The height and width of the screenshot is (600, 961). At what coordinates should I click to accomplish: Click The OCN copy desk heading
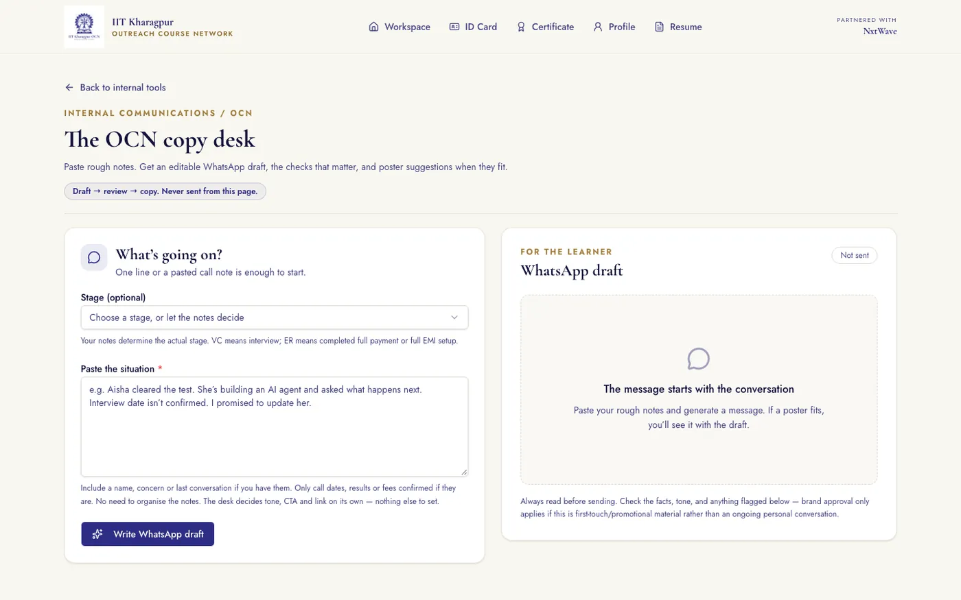pyautogui.click(x=159, y=139)
